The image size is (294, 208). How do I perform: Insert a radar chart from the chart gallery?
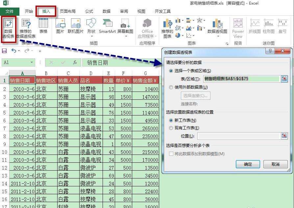click(x=201, y=20)
